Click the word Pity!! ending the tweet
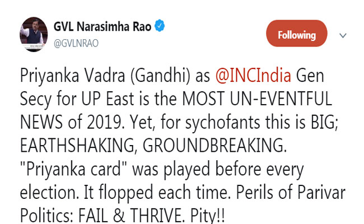The height and width of the screenshot is (224, 364). tap(208, 216)
